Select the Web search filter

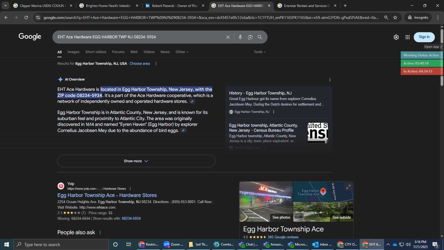click(134, 52)
